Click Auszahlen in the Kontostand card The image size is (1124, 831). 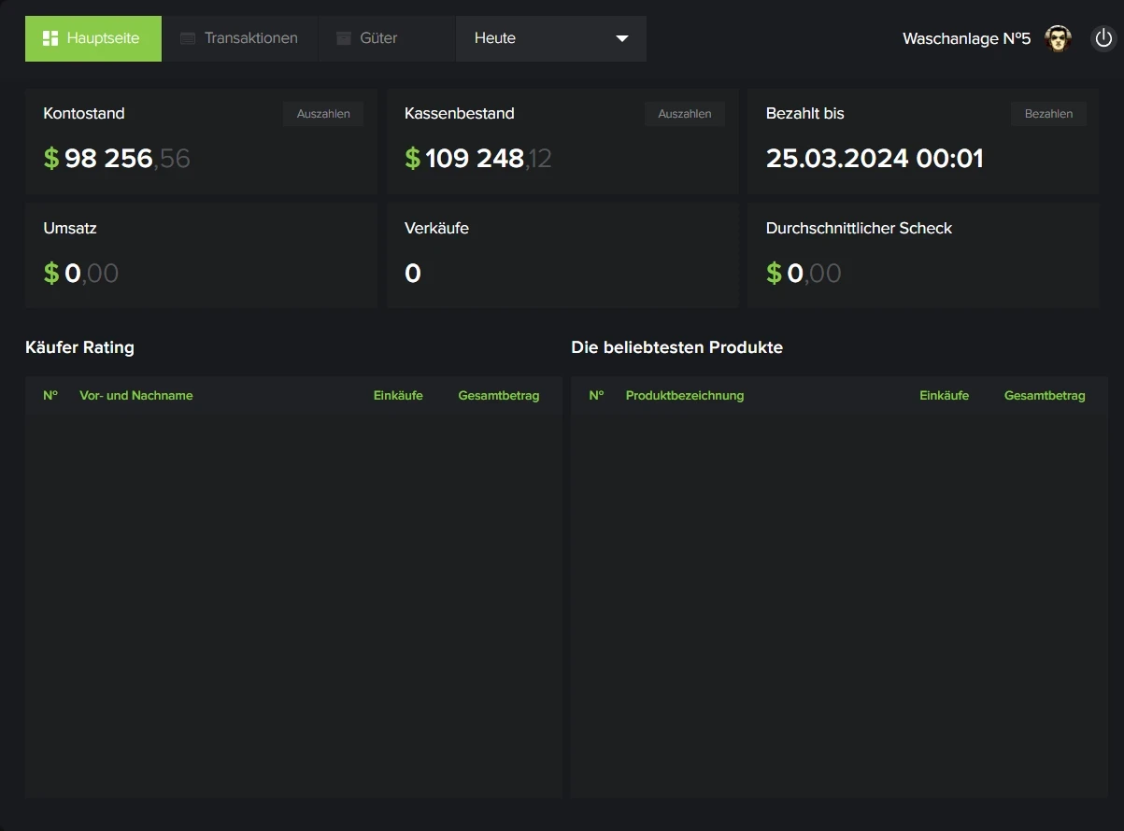tap(323, 114)
